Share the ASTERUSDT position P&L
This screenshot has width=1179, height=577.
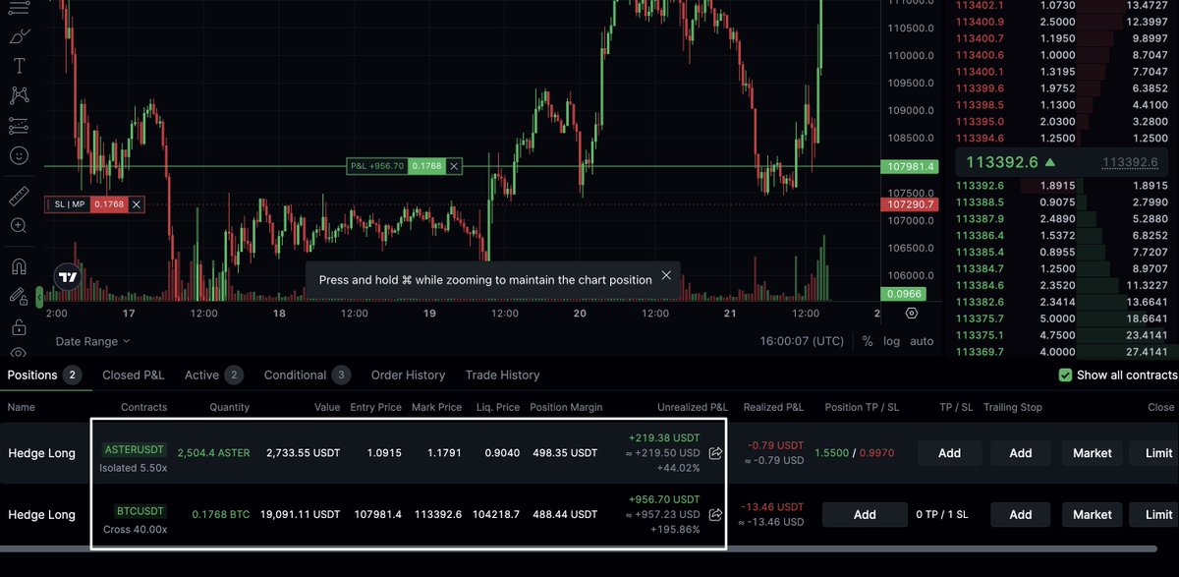(x=715, y=453)
